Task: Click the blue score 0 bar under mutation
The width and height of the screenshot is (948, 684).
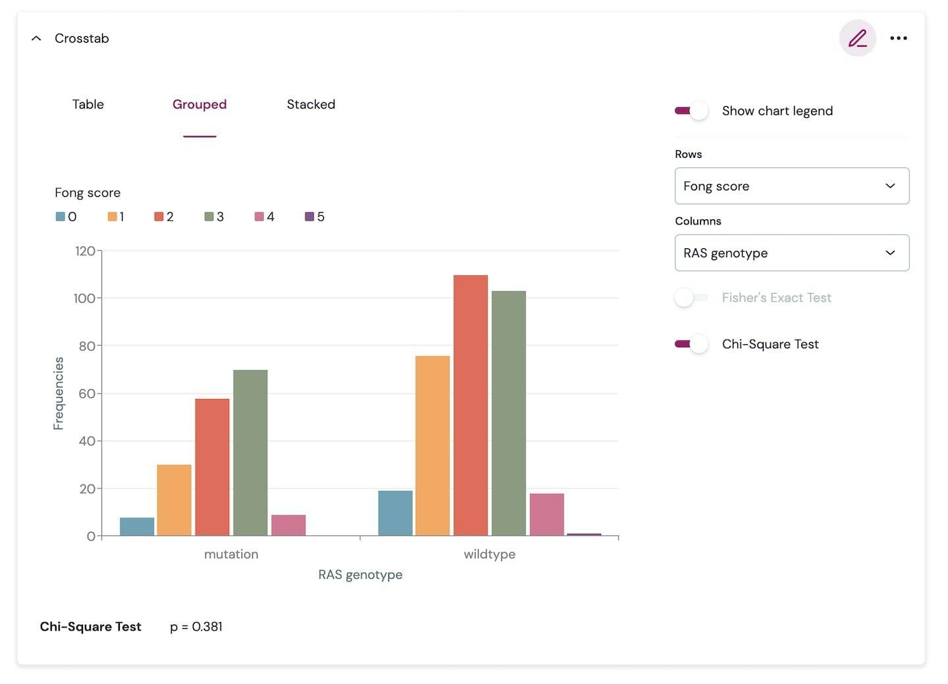Action: [137, 527]
